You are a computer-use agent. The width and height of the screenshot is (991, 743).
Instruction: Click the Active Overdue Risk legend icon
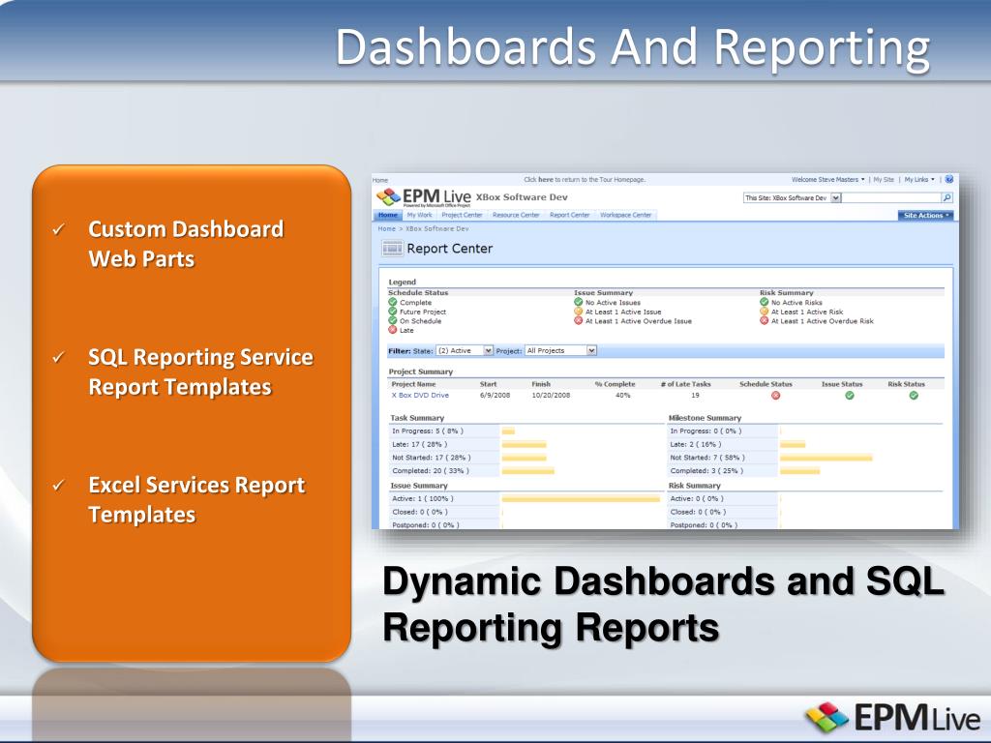[x=765, y=321]
